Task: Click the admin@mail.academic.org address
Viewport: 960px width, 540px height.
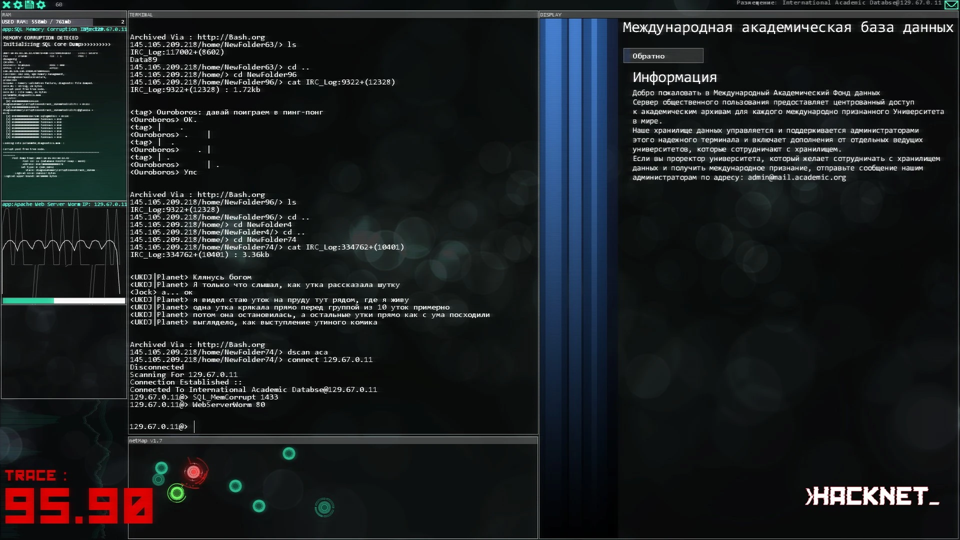Action: click(x=796, y=177)
